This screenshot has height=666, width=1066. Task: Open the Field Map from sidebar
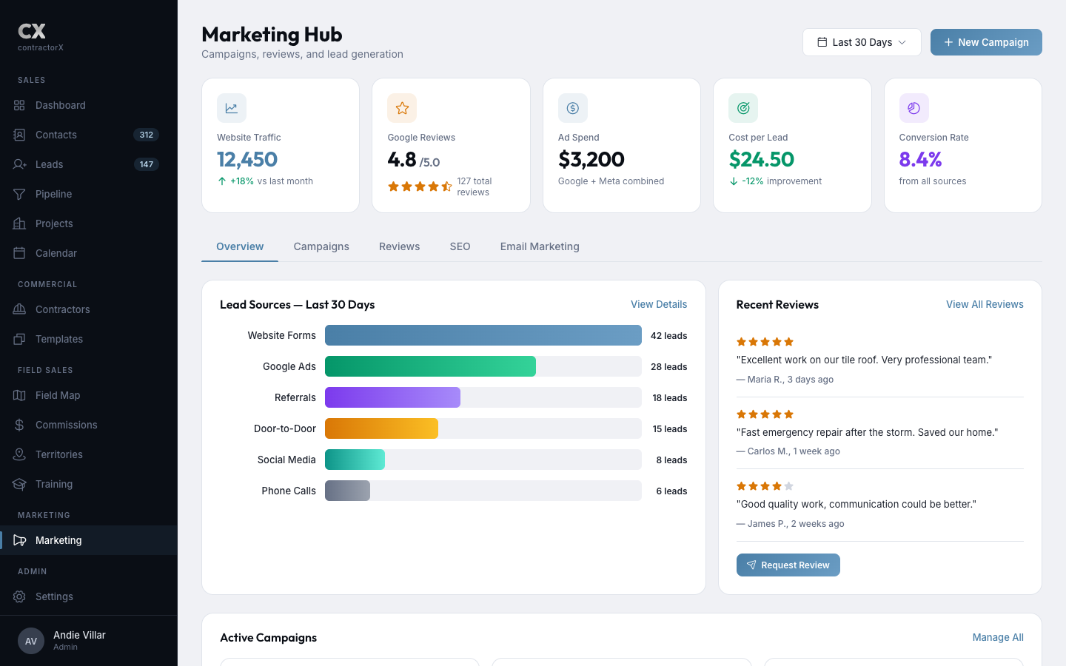tap(57, 395)
